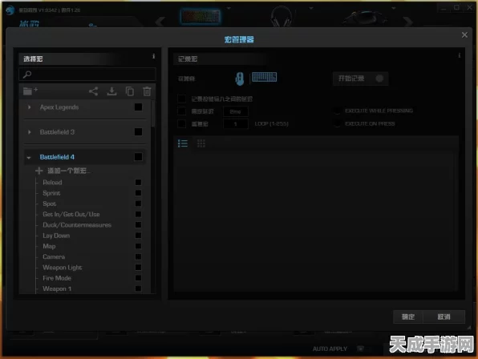Viewport: 478px width, 359px height.
Task: Switch to the grid view icon
Action: [201, 143]
